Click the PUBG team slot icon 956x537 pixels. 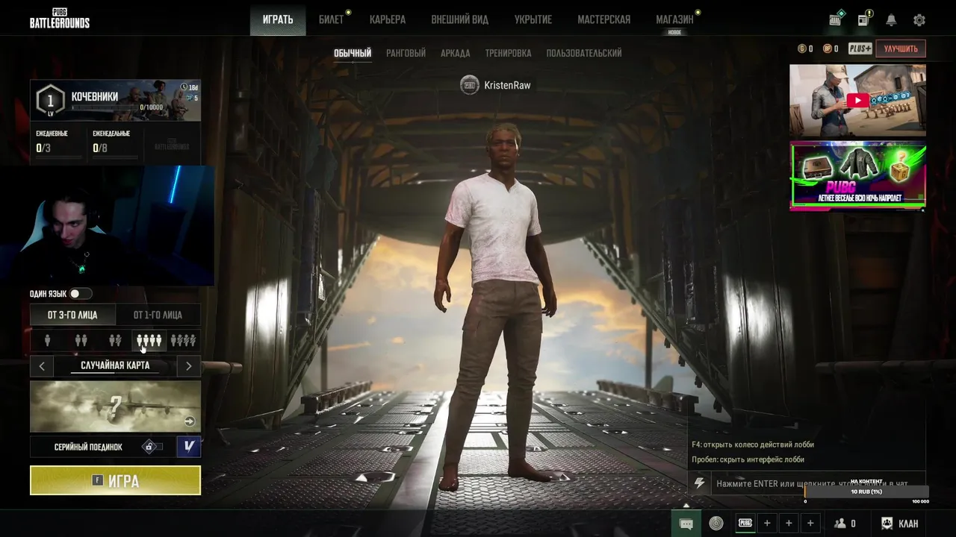(745, 523)
